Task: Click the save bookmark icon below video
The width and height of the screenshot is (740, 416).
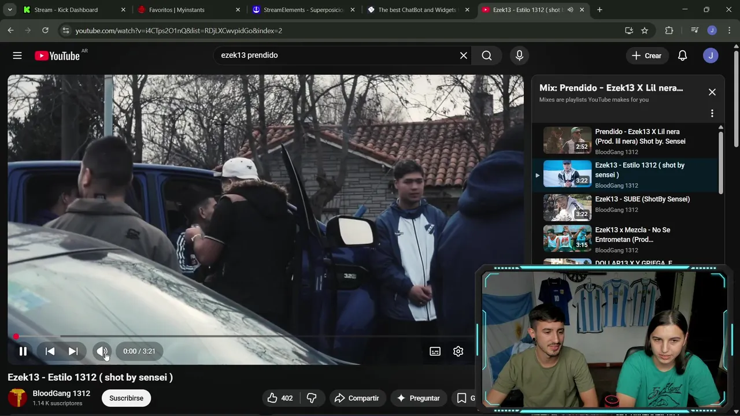Action: (461, 398)
